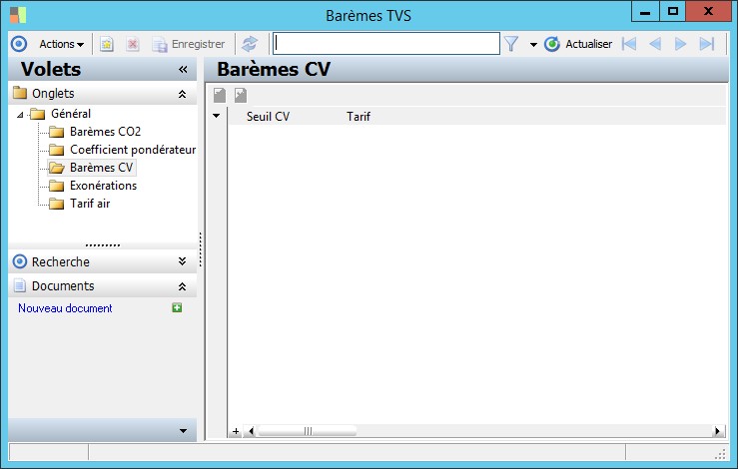This screenshot has height=469, width=738.
Task: Focus the toolbar search input field
Action: coord(385,43)
